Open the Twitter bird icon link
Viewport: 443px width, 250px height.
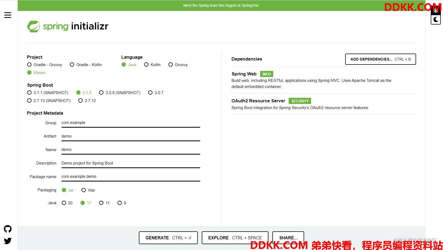8,241
